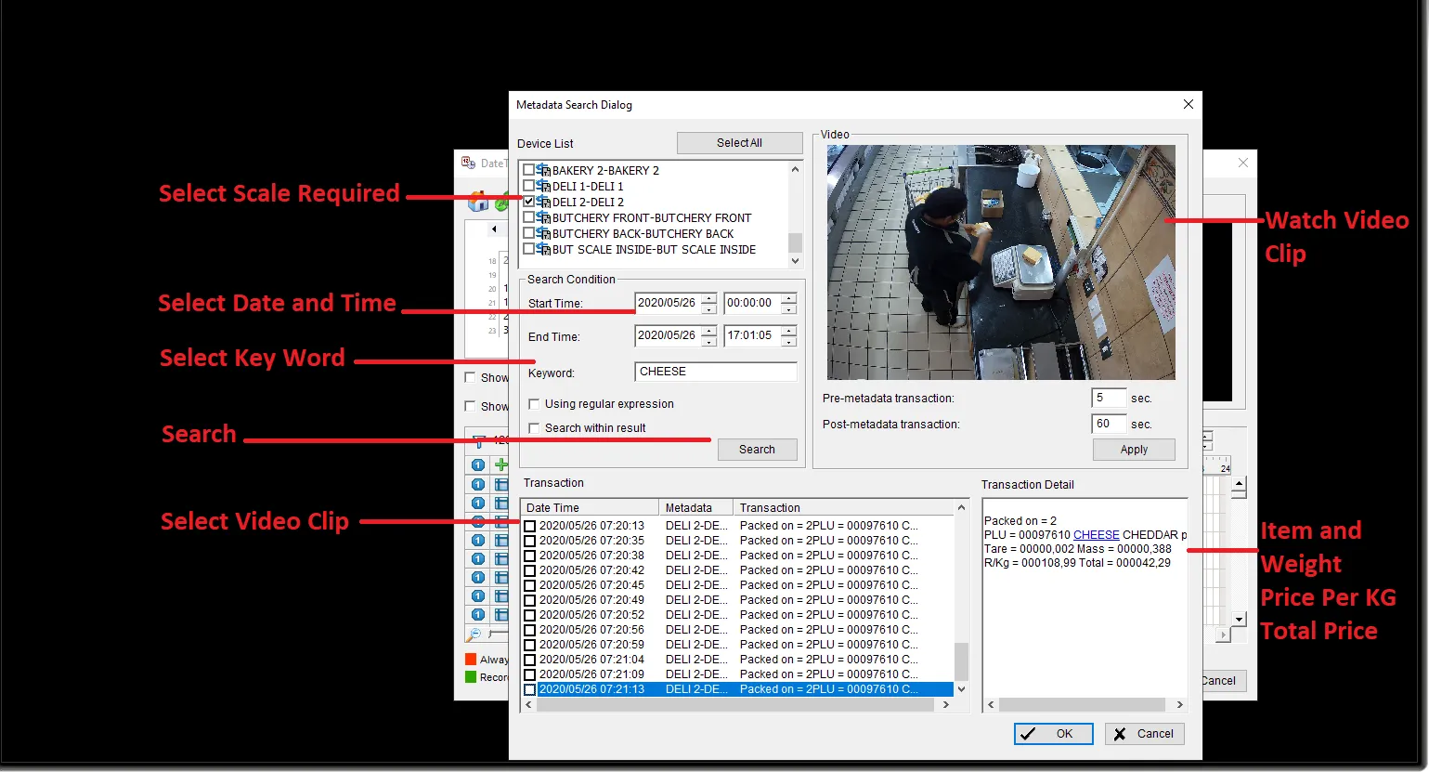Click Apply for metadata transaction seconds
Screen dimensions: 1429x772
(1134, 450)
